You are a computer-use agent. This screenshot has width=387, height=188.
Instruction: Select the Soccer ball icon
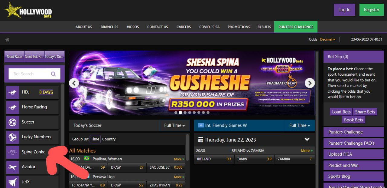click(13, 122)
